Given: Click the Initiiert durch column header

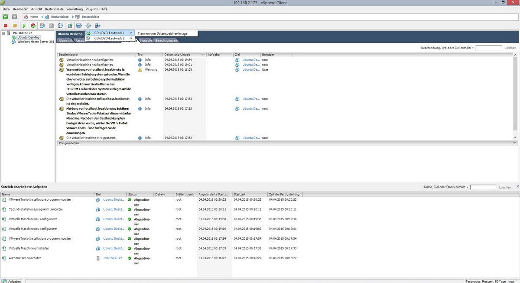Looking at the screenshot, I should [x=185, y=195].
